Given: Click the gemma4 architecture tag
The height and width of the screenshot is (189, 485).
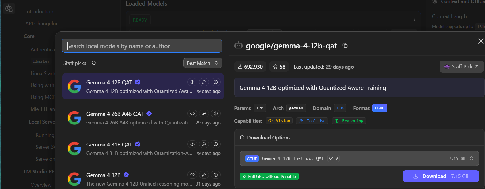Looking at the screenshot, I should pyautogui.click(x=296, y=108).
